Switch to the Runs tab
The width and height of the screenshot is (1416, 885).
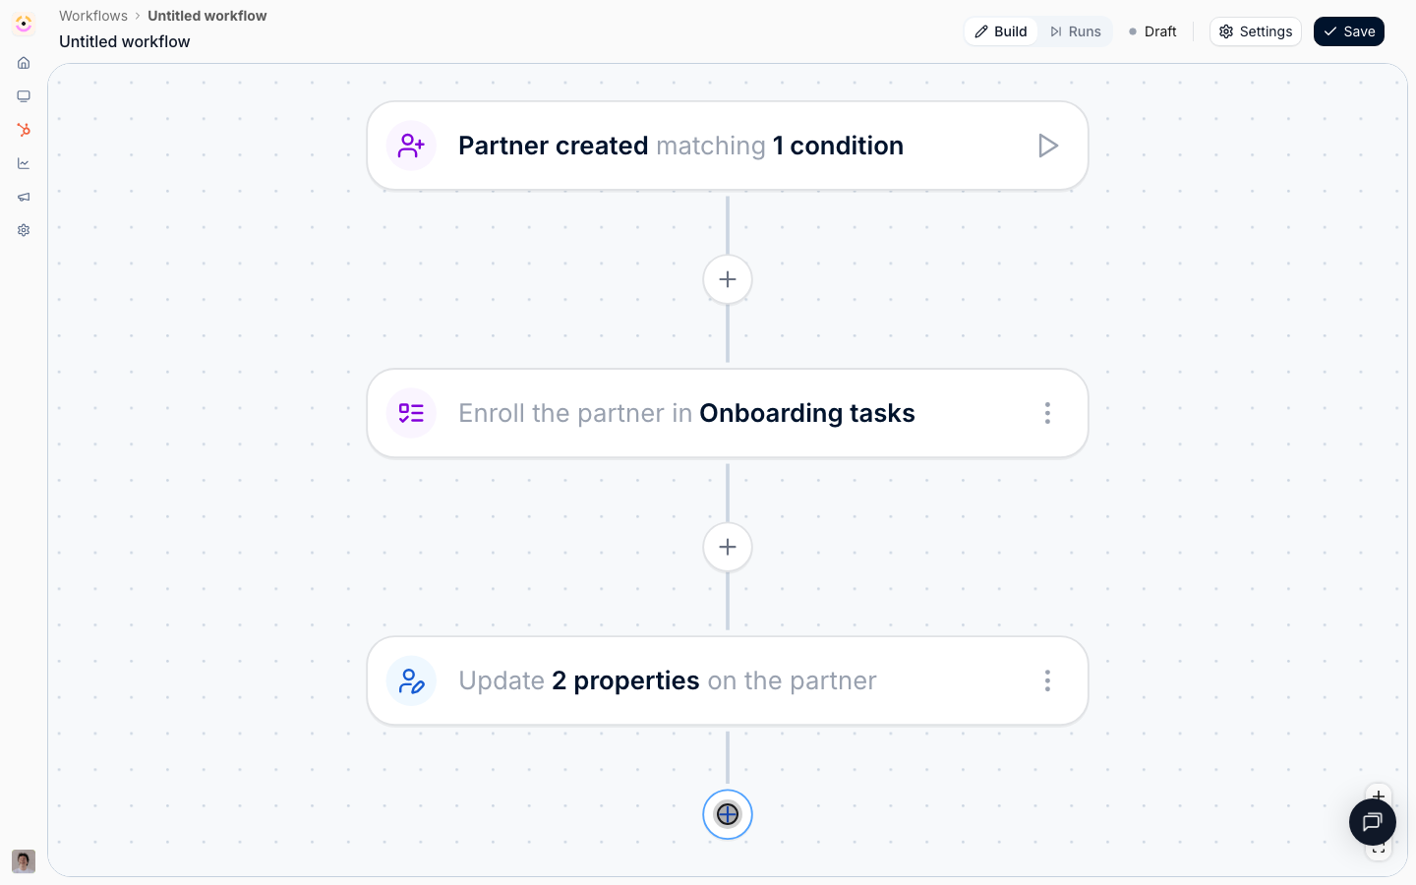click(1076, 31)
